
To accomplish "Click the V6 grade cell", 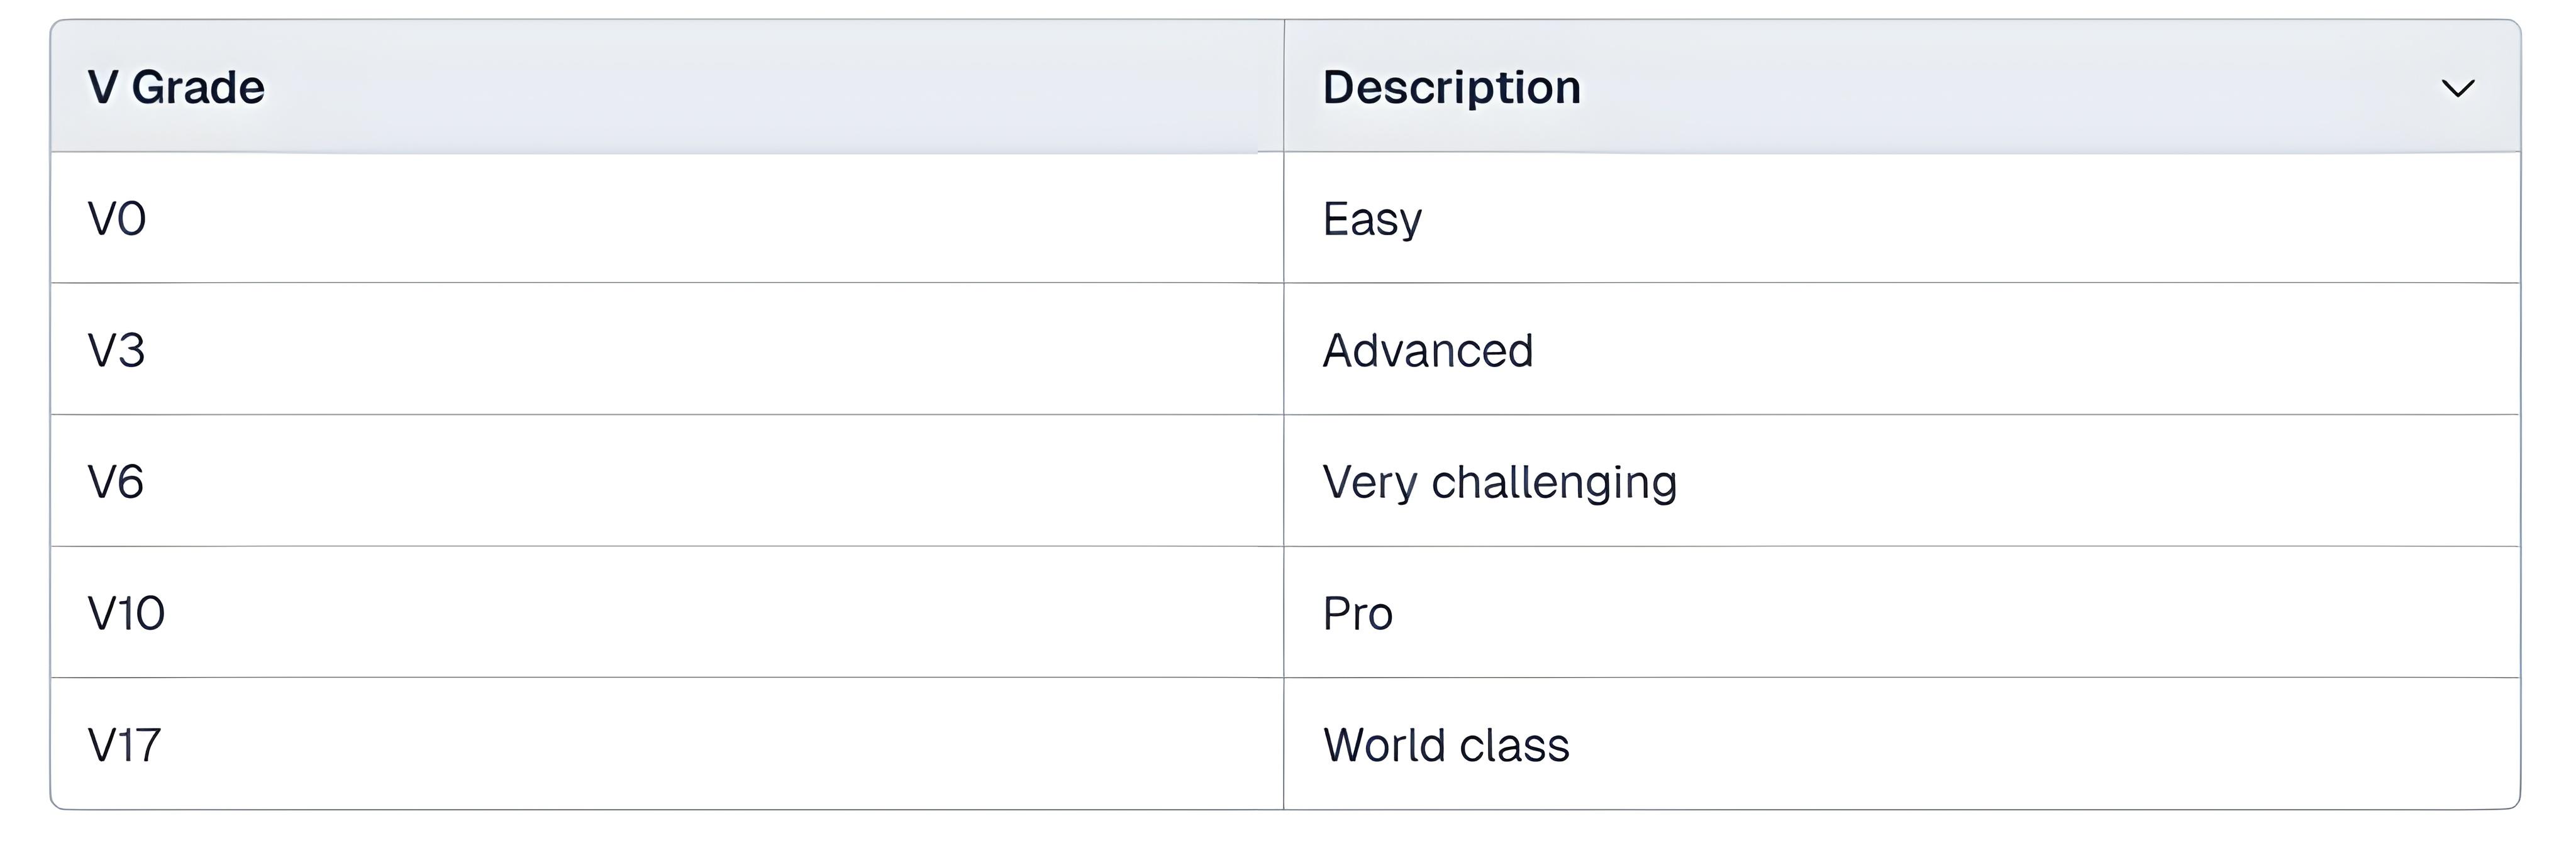I will coord(116,482).
